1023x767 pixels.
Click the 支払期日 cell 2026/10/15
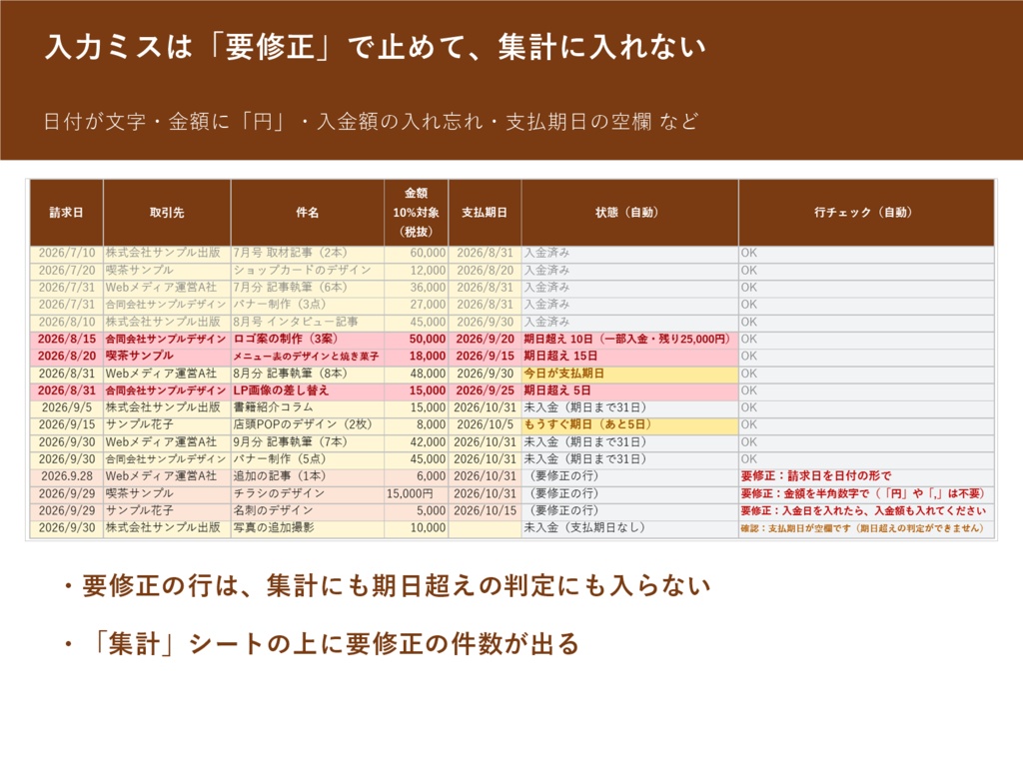click(x=485, y=510)
